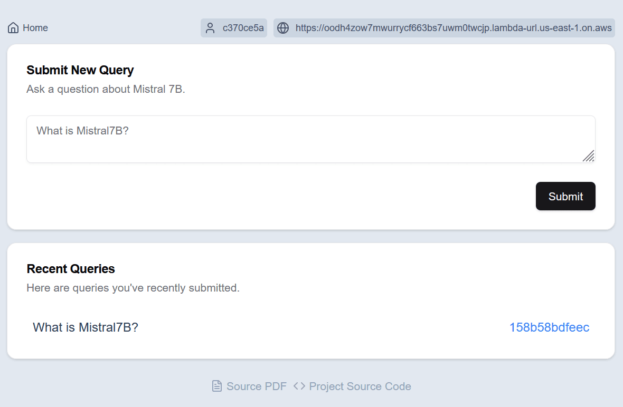Screen dimensions: 623x407
Task: Click the code brackets icon in footer
Action: 299,386
